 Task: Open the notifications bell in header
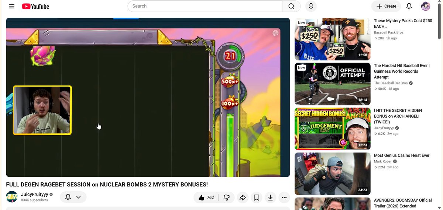409,6
